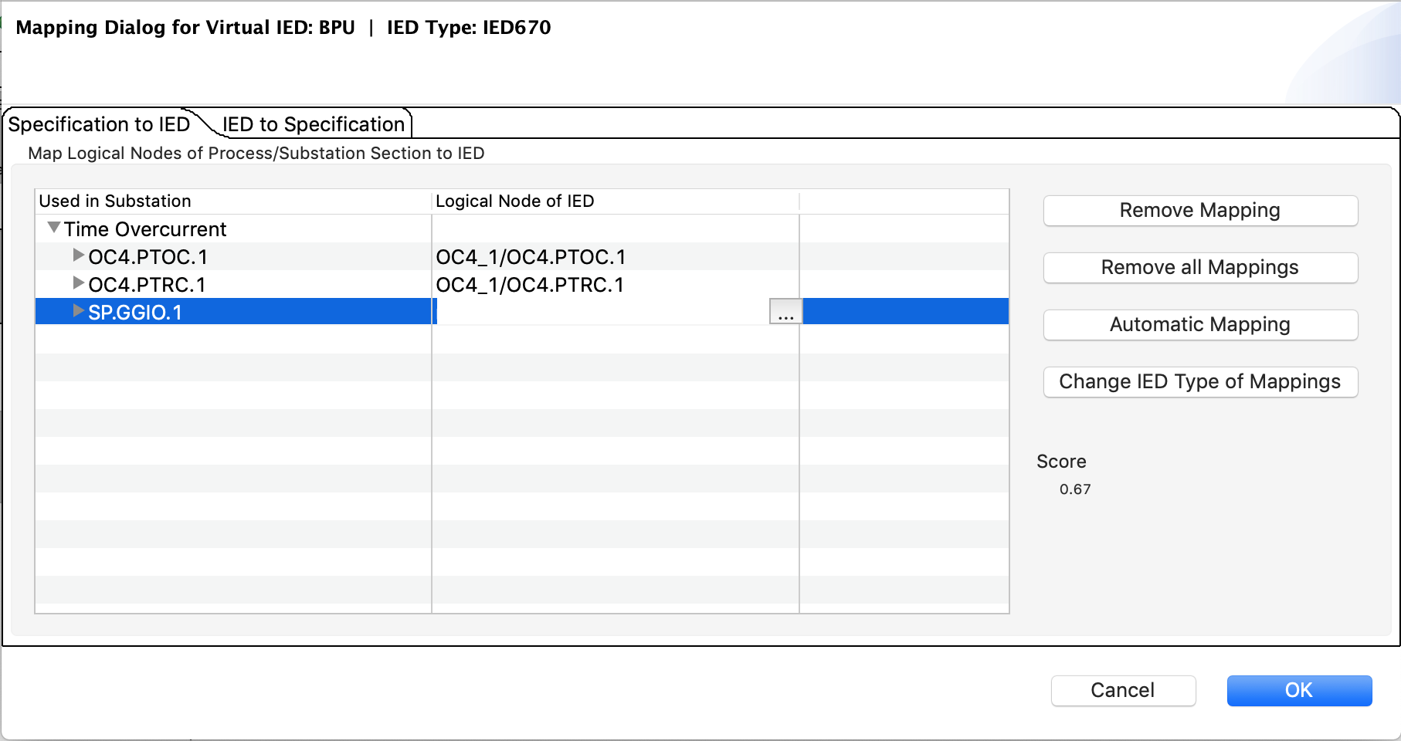Select the OC4.PTOC.1 row label
The width and height of the screenshot is (1401, 741).
[148, 257]
